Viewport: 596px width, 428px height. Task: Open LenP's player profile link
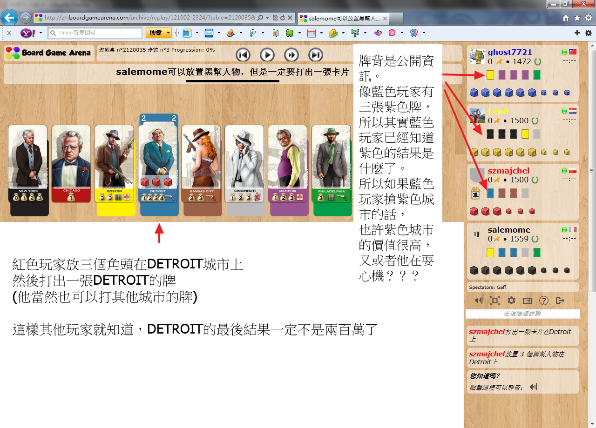tap(498, 112)
